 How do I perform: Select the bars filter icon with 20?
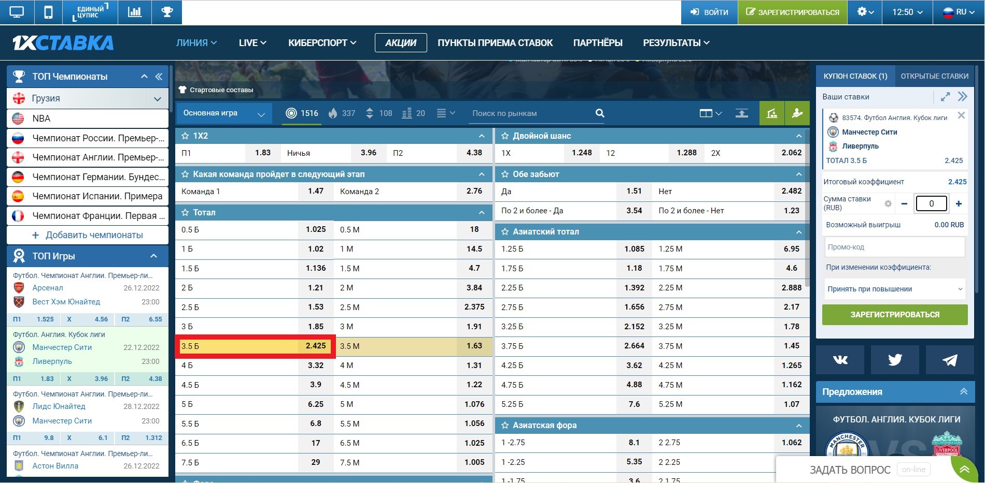[x=414, y=113]
